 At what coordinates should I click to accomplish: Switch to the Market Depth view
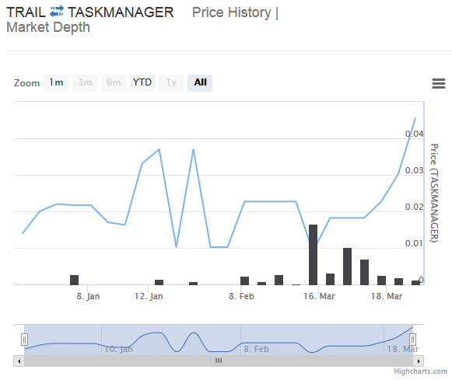(48, 27)
